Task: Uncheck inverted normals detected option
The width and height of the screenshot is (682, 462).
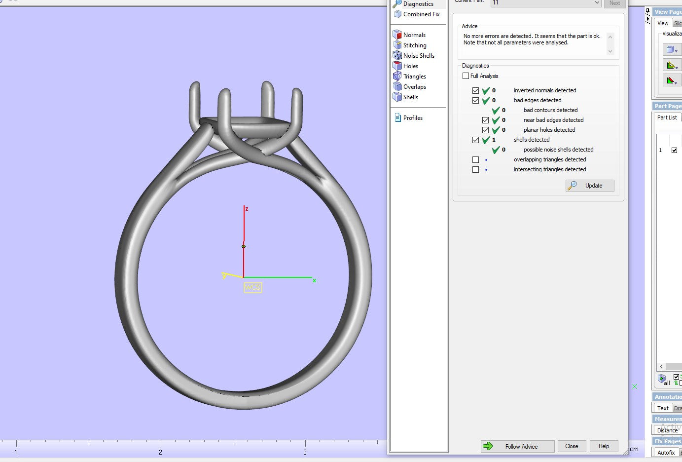Action: click(x=475, y=90)
